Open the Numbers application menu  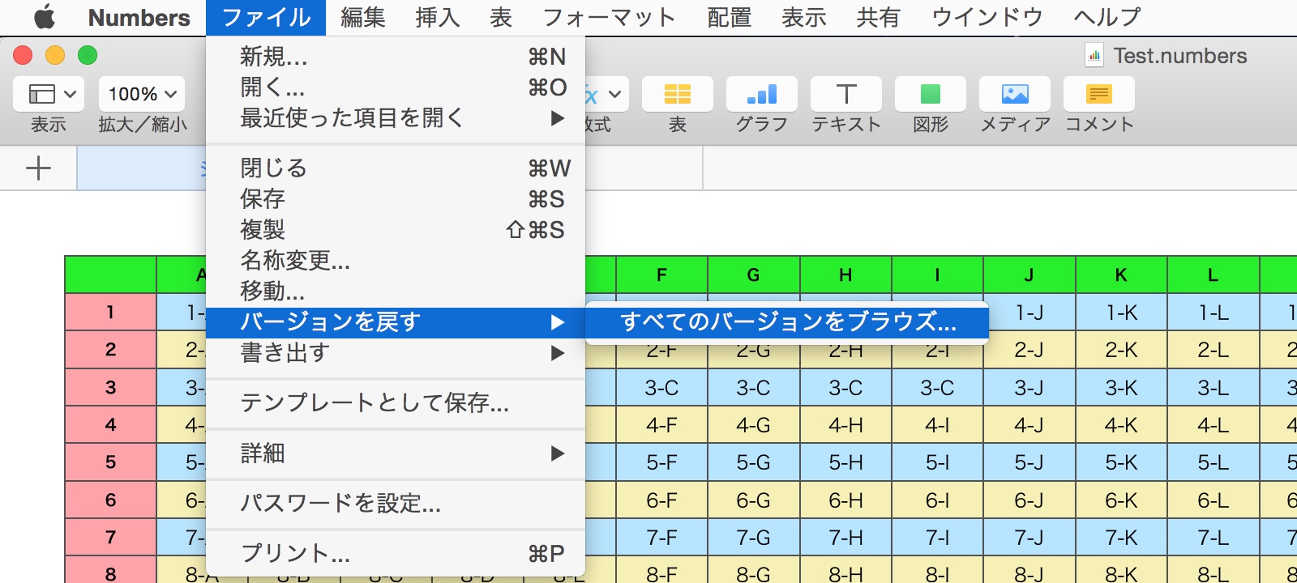(139, 17)
